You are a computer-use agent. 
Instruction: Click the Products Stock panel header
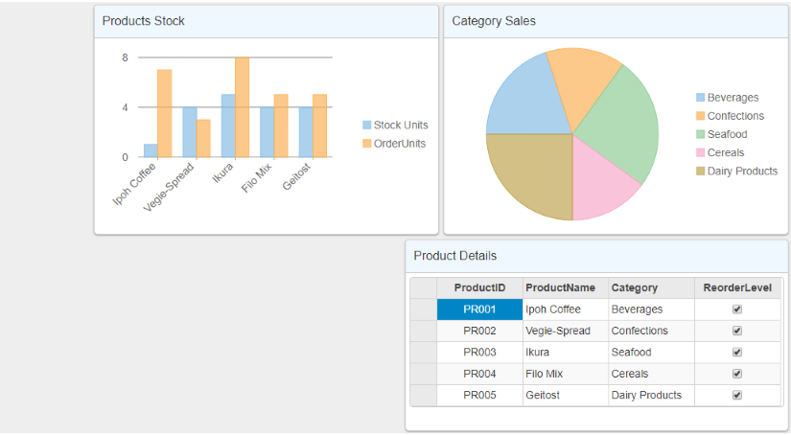266,21
